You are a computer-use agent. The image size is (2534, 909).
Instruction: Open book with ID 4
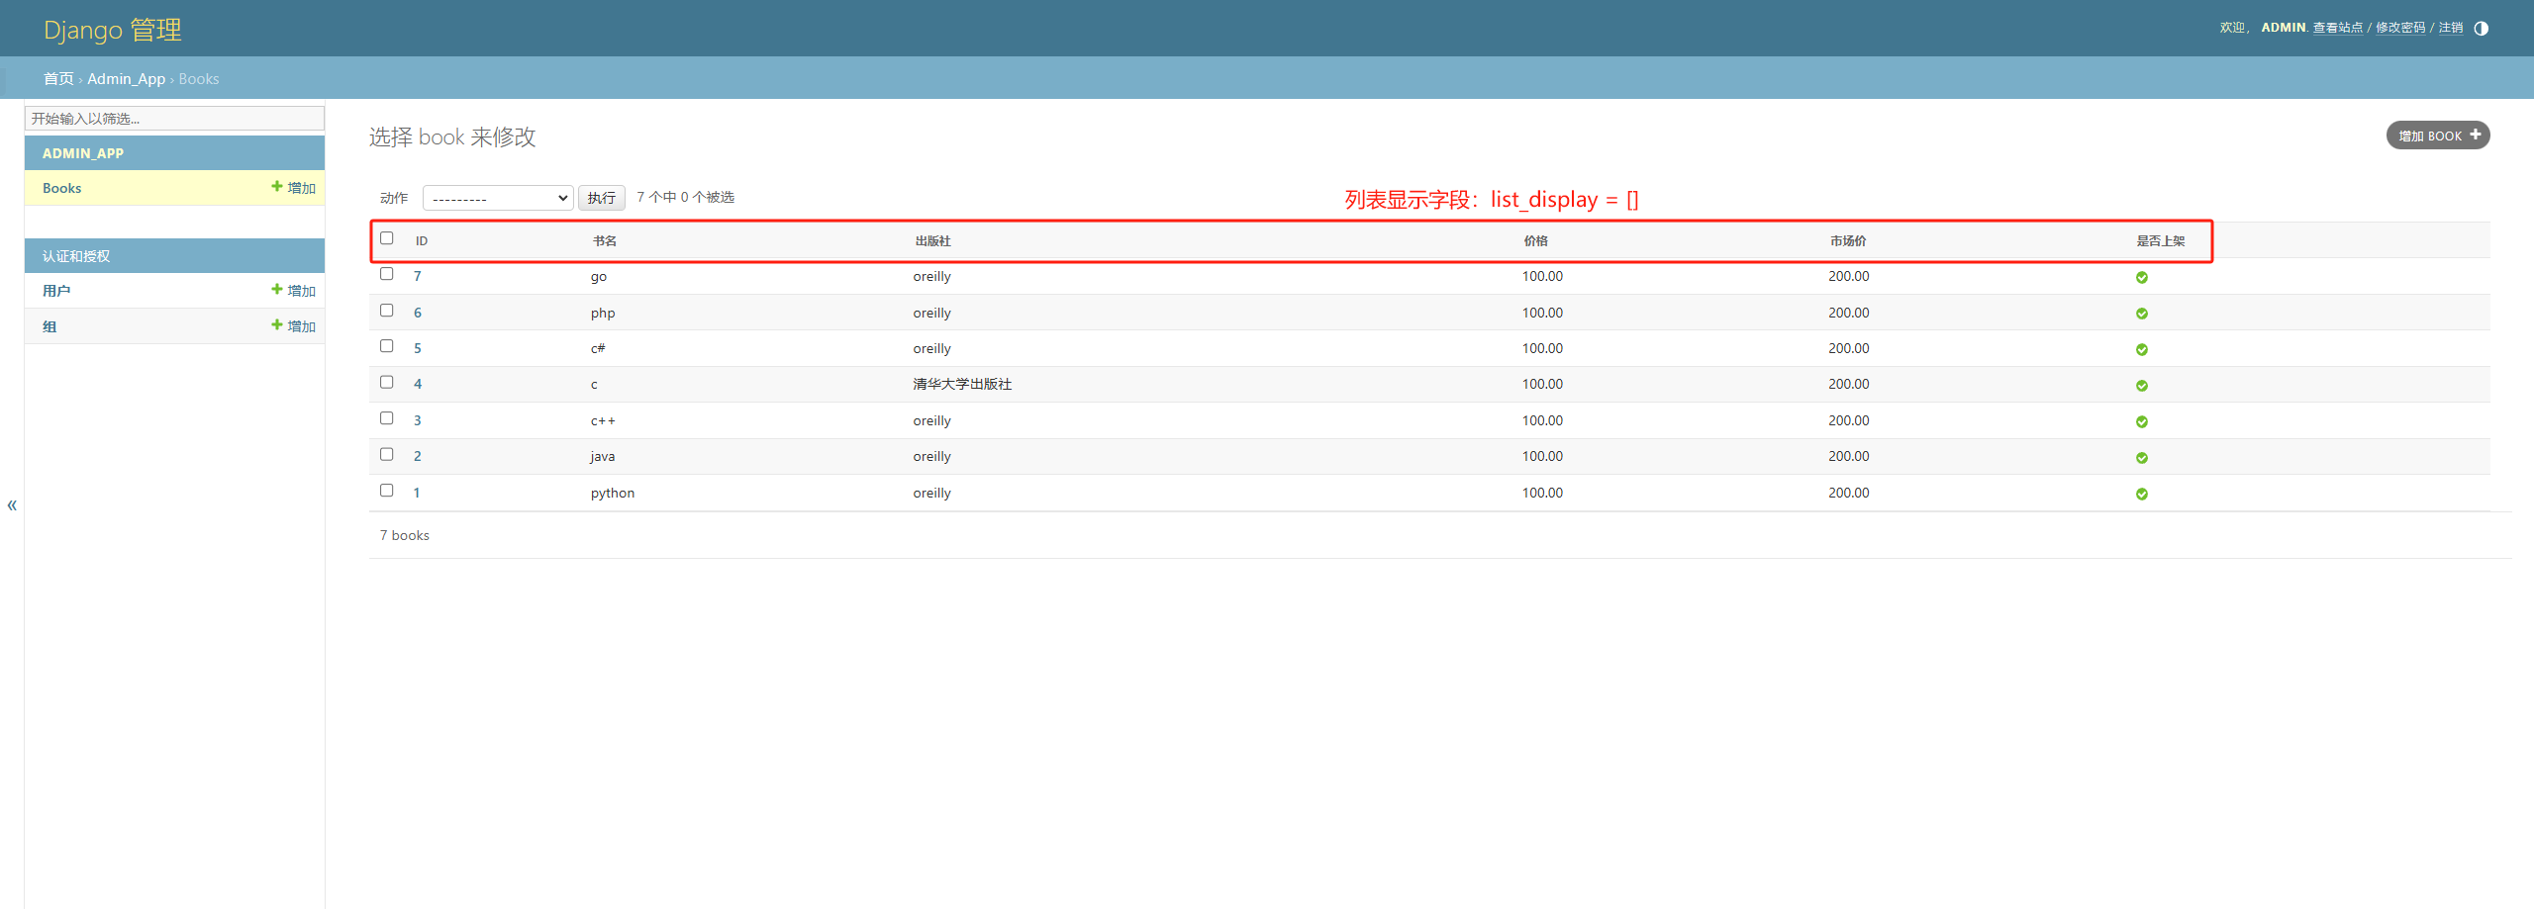pos(418,384)
